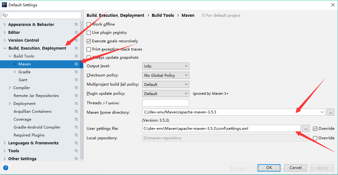Open the Output level dropdown

click(166, 66)
